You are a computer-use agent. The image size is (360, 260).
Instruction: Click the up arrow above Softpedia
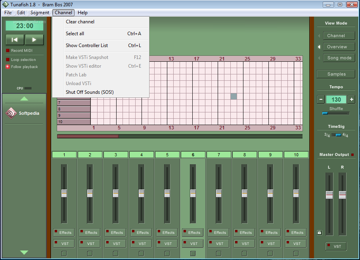tap(24, 99)
